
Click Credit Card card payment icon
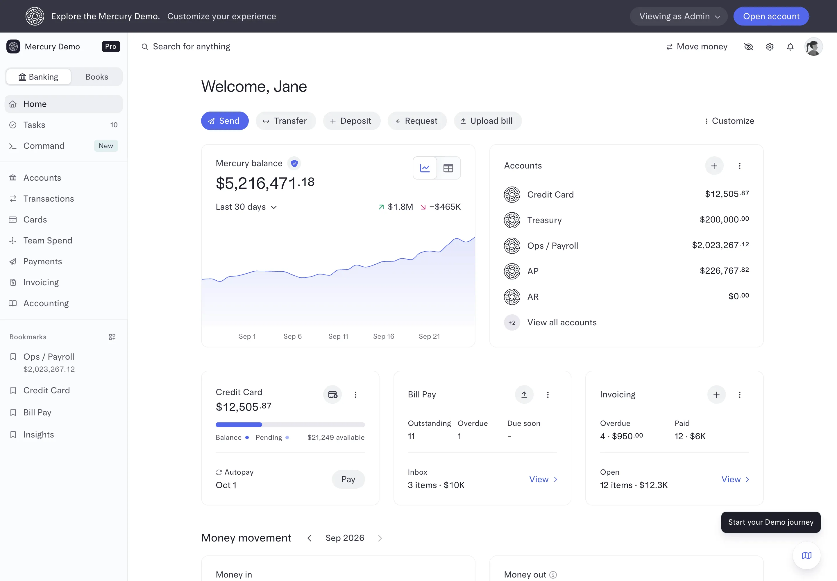(x=332, y=394)
